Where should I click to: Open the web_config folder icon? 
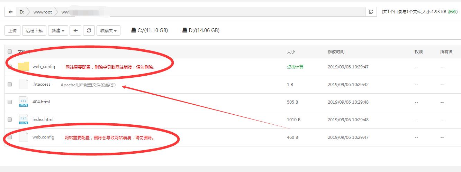(24, 67)
